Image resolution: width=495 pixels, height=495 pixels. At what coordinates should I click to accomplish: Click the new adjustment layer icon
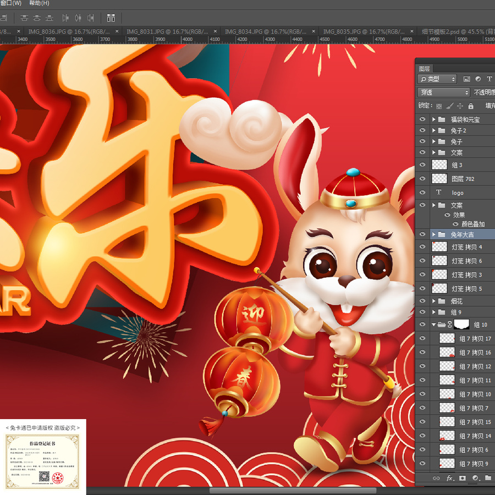point(475,478)
